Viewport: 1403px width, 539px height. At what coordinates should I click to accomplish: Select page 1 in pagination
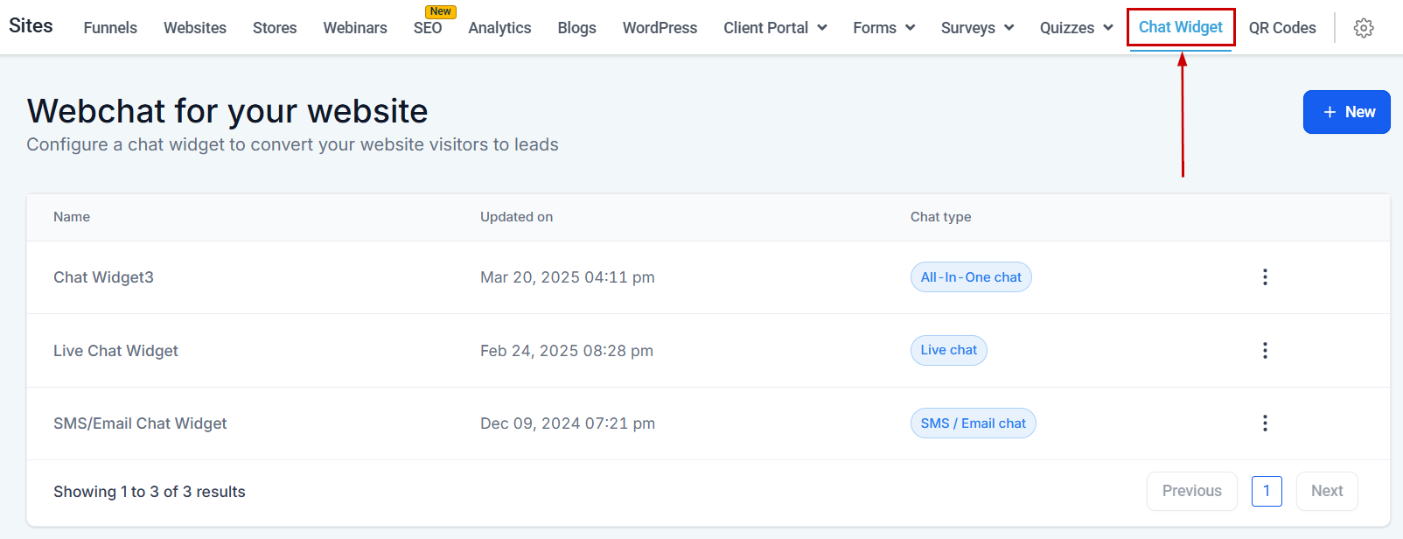(1266, 491)
